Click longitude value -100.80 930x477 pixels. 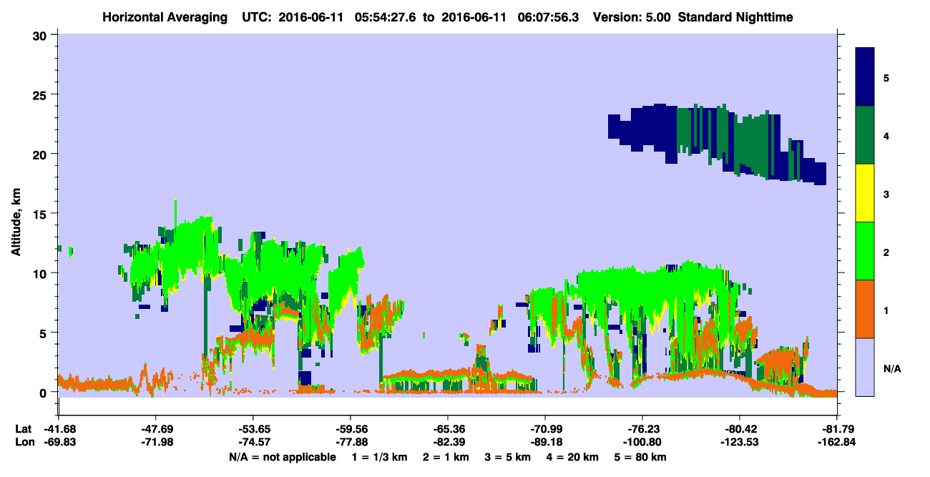tap(642, 441)
